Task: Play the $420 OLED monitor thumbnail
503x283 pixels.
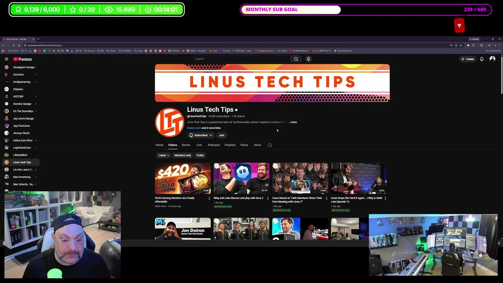Action: (183, 178)
